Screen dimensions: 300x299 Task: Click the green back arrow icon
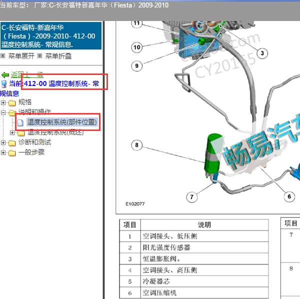(5, 75)
